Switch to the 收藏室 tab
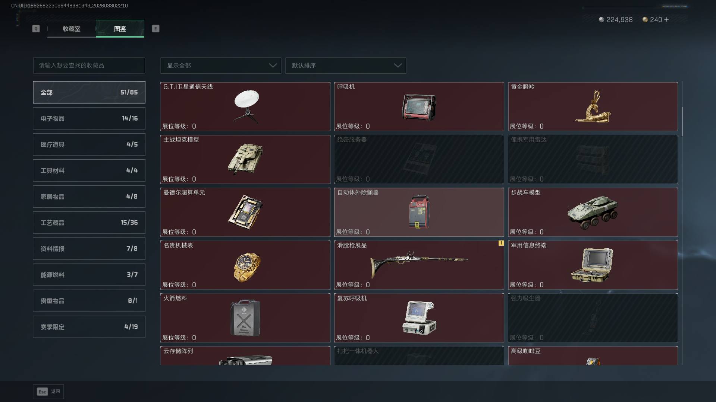Viewport: 716px width, 402px height. (x=71, y=29)
